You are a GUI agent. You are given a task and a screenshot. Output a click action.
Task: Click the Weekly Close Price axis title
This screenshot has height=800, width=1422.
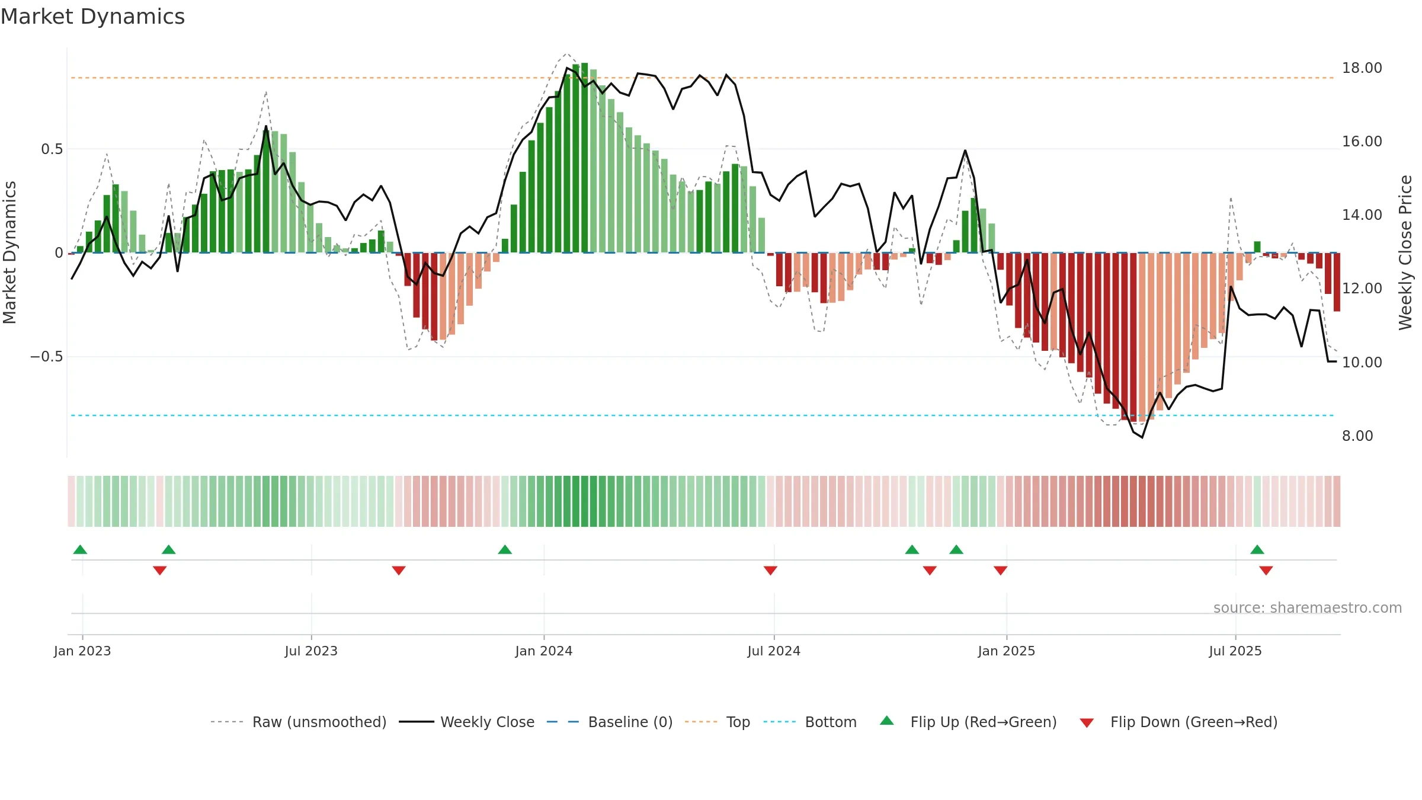click(x=1405, y=252)
